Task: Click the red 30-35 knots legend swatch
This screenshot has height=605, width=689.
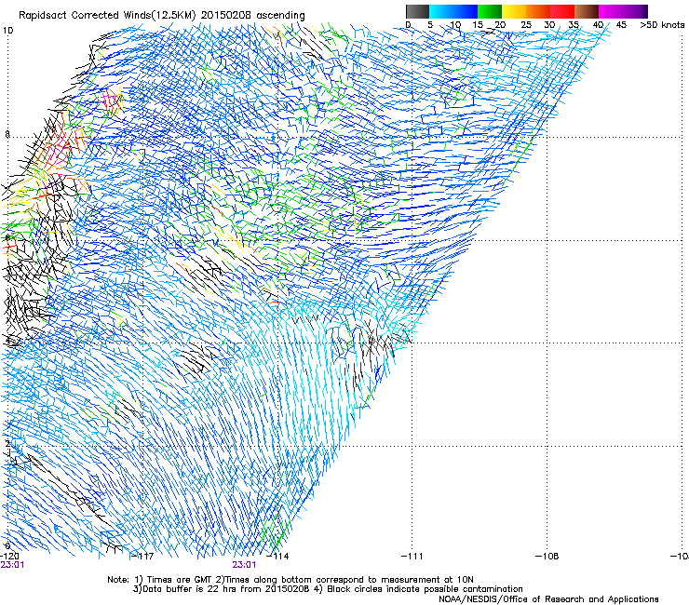Action: point(562,11)
